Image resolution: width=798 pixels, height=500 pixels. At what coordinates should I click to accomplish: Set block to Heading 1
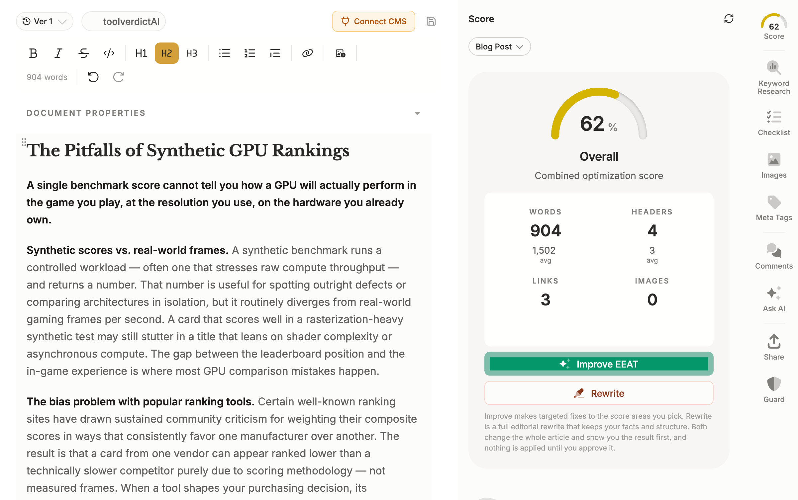coord(141,53)
